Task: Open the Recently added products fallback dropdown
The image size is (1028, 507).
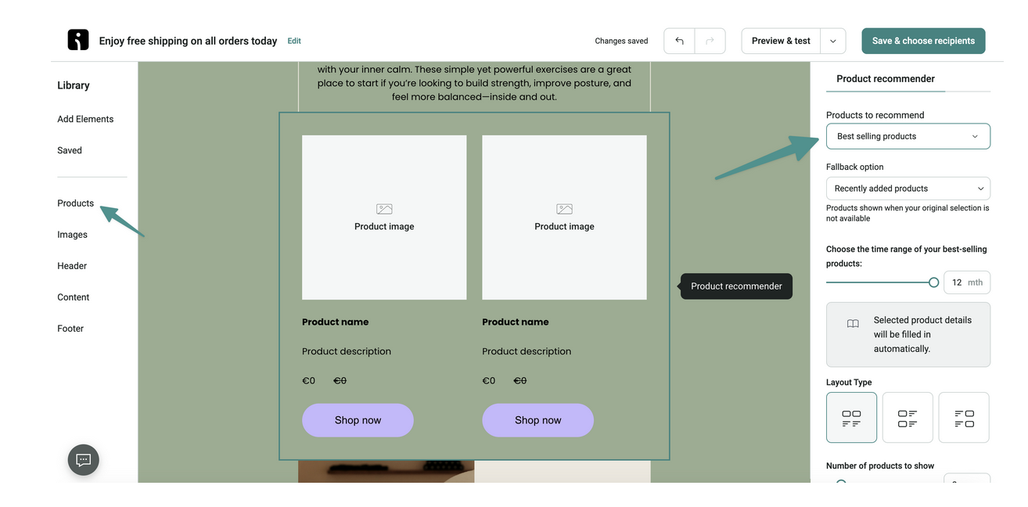Action: (x=908, y=188)
